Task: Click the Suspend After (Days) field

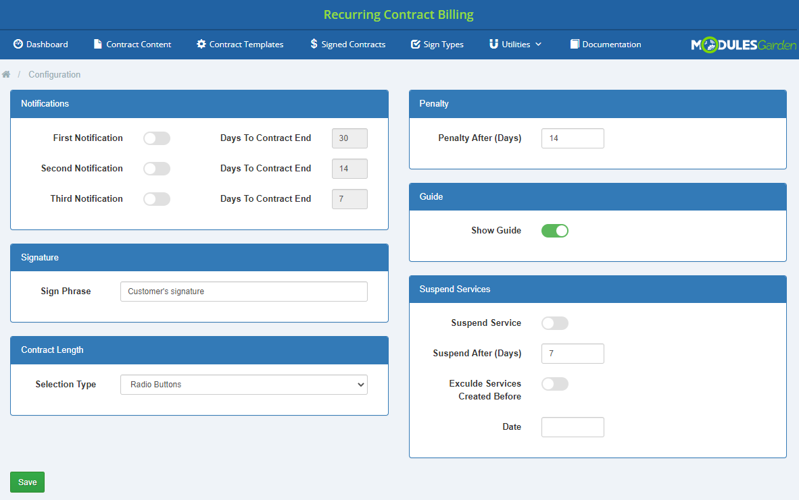Action: pyautogui.click(x=573, y=354)
